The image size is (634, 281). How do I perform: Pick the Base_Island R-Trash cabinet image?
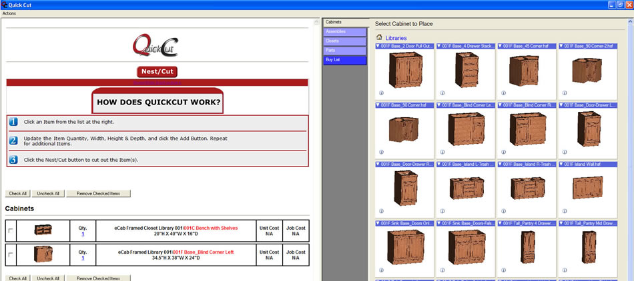pos(527,188)
